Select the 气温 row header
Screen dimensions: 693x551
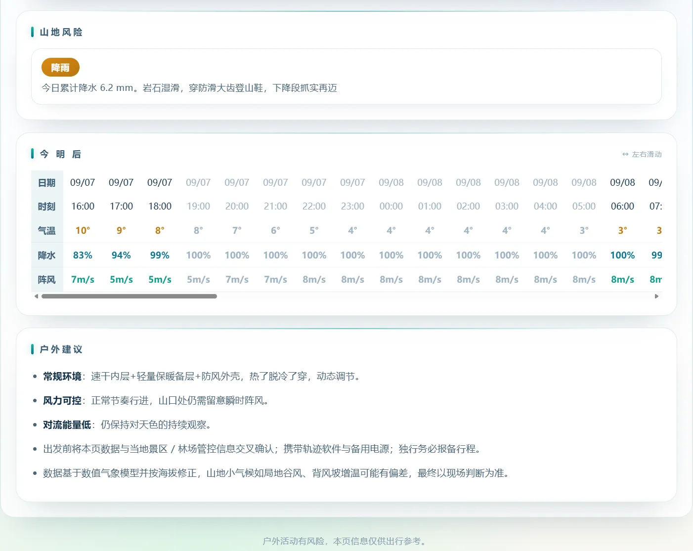47,231
